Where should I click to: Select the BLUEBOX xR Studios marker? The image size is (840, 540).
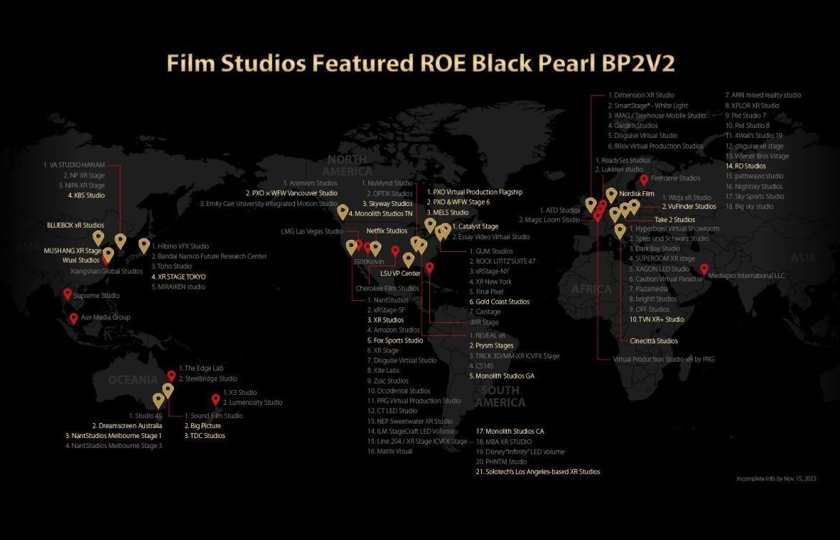click(x=98, y=236)
